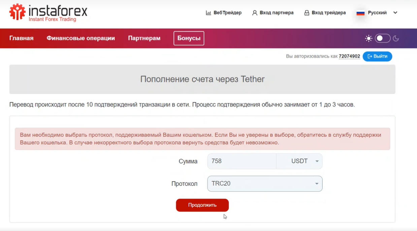417x231 pixels.
Task: Click the Instant Forex Trading tagline
Action: [52, 19]
